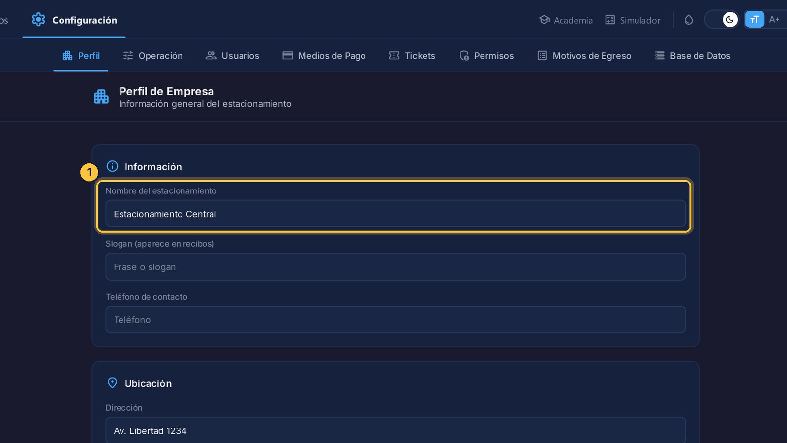Open the Configuración section tab
This screenshot has width=787, height=443.
pyautogui.click(x=74, y=20)
